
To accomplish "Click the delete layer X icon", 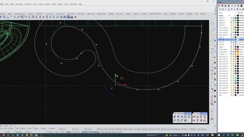I will coord(226,10).
